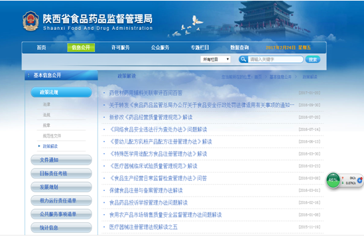Open the 公众服务 navigation item

pos(160,48)
